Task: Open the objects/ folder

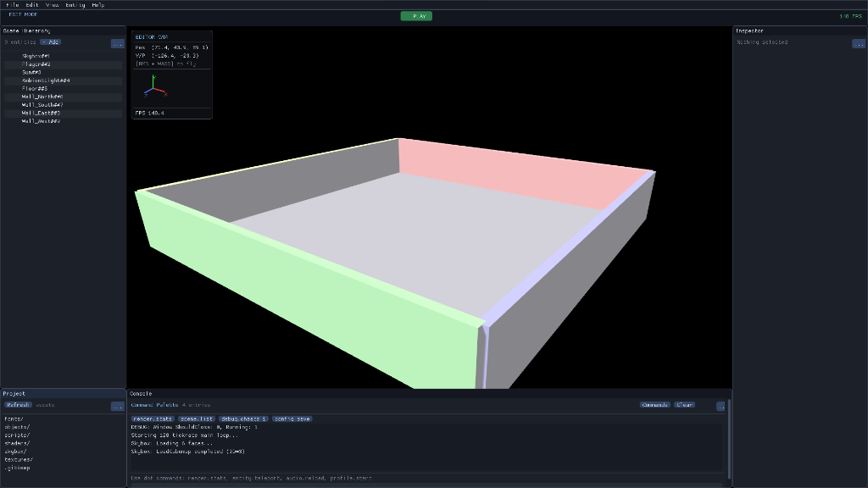Action: [x=17, y=427]
